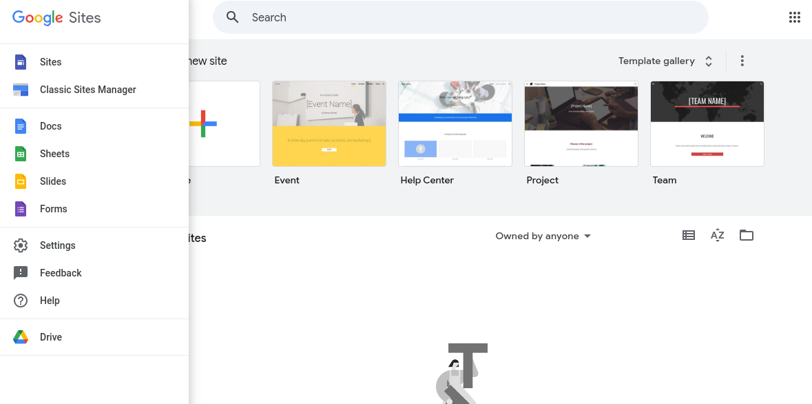Image resolution: width=812 pixels, height=404 pixels.
Task: Click the Help question mark icon
Action: tap(21, 301)
